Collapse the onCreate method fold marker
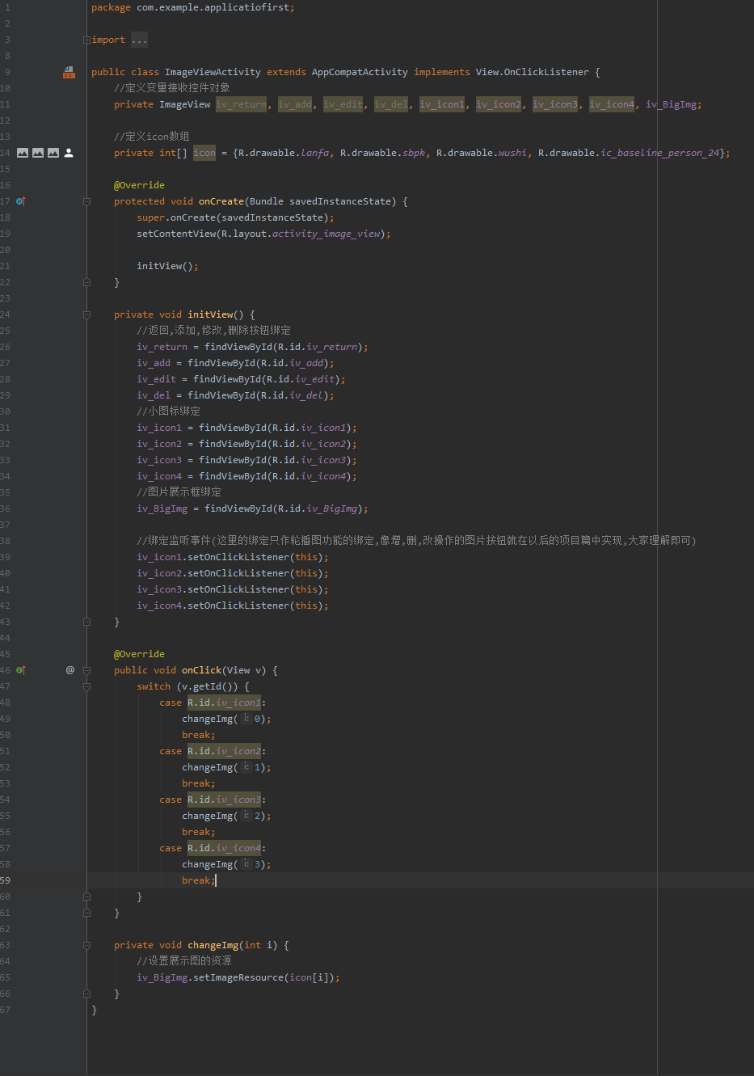Viewport: 754px width, 1076px height. [x=86, y=201]
